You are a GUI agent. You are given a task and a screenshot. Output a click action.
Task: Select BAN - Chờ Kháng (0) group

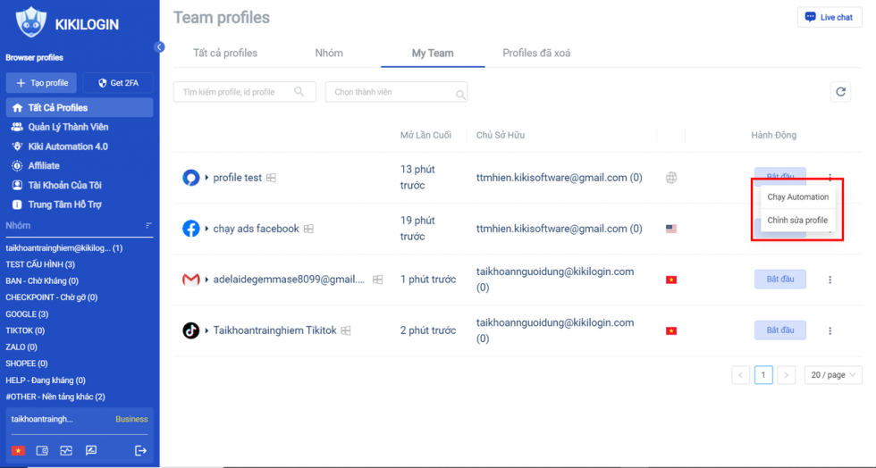tap(42, 281)
